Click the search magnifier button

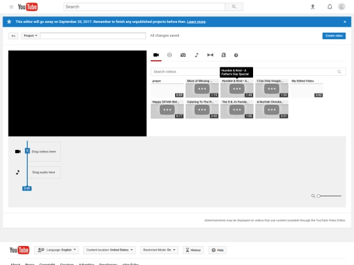point(234,7)
